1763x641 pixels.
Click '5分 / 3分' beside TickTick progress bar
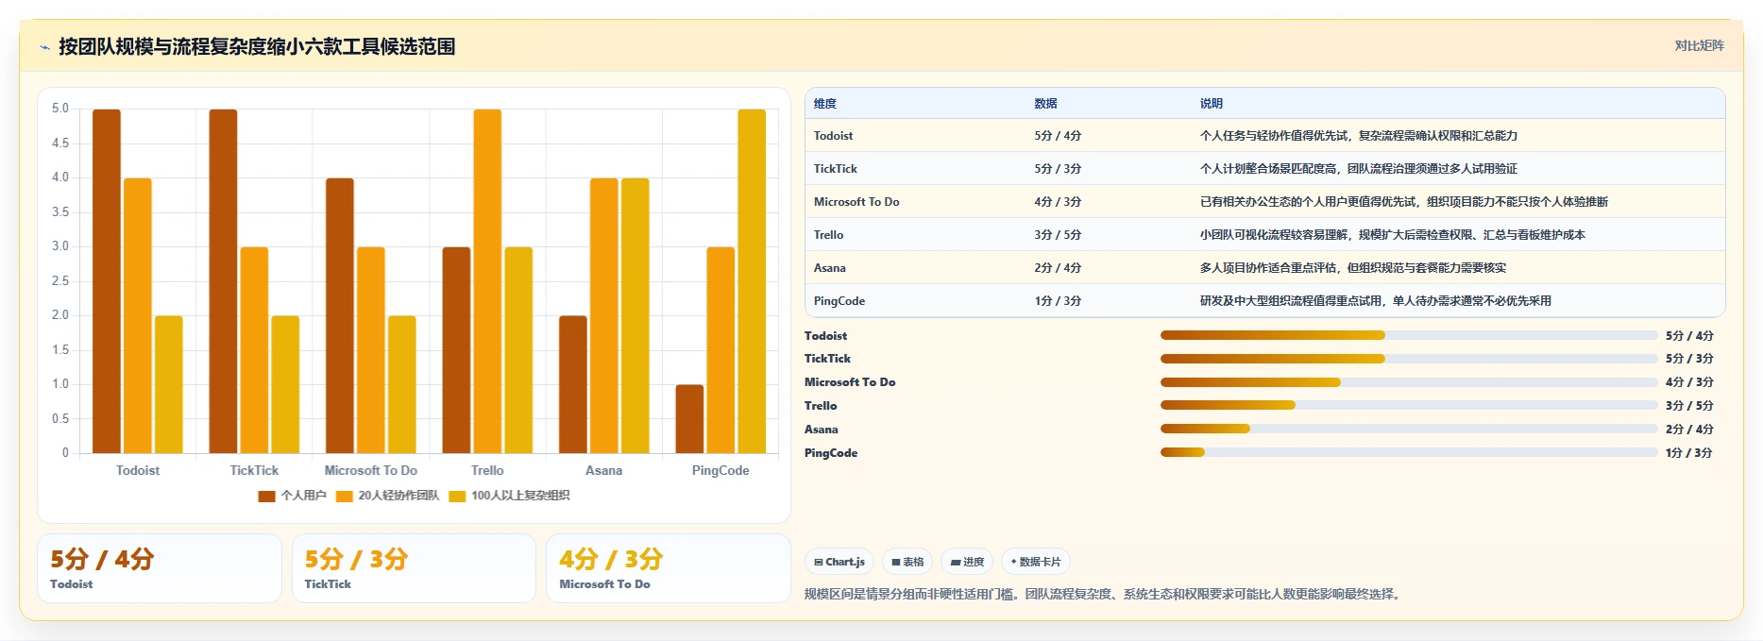tap(1689, 359)
